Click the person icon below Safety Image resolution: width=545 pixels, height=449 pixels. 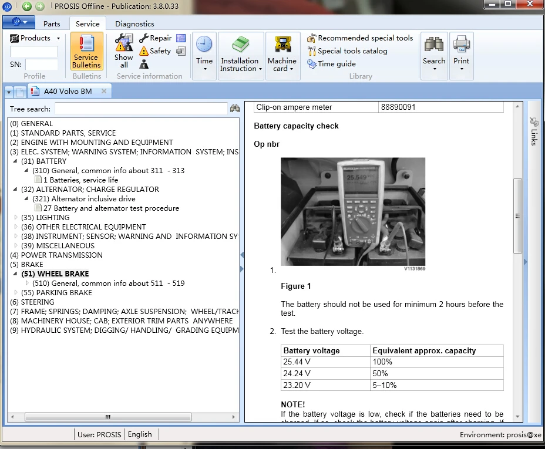coord(144,64)
